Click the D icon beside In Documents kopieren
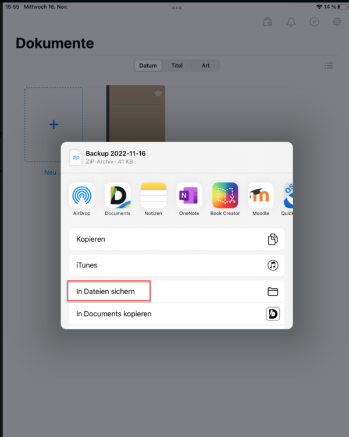The height and width of the screenshot is (437, 349). (273, 314)
